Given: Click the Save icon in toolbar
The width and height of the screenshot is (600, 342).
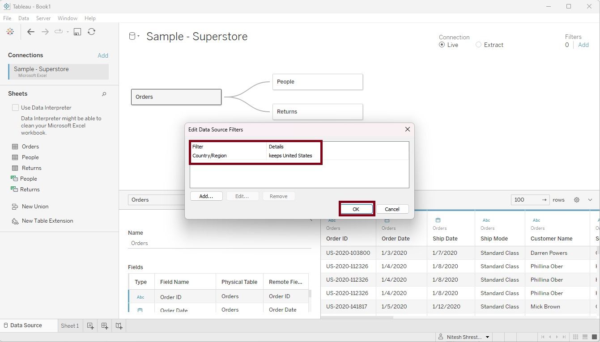Looking at the screenshot, I should (x=77, y=32).
